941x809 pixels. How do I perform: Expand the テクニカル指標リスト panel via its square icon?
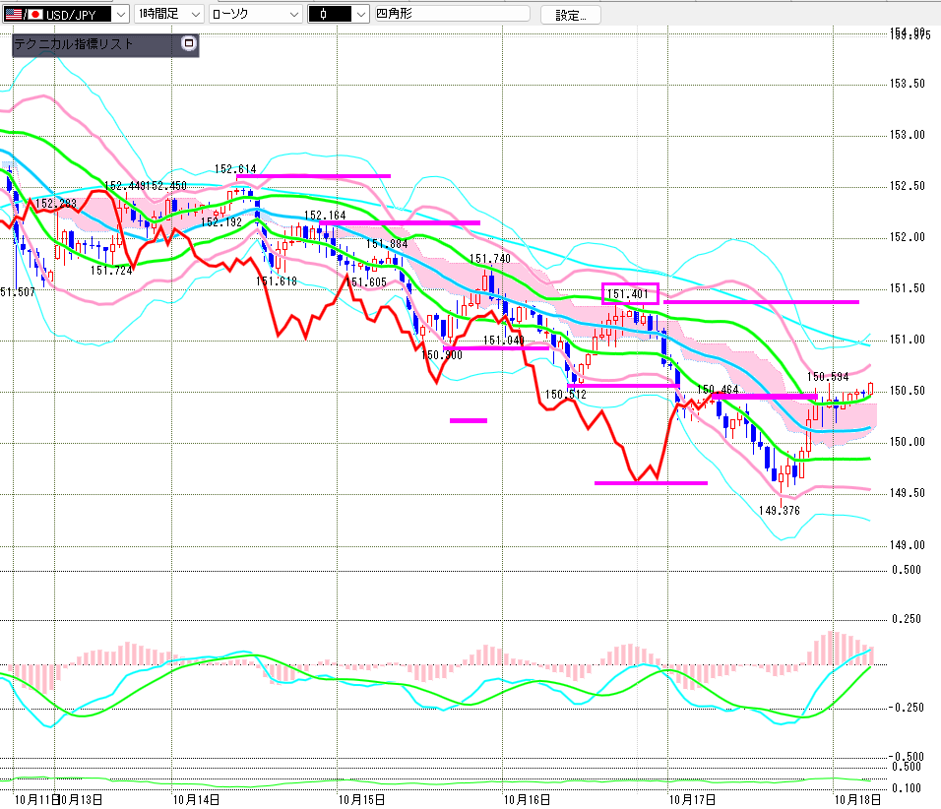pyautogui.click(x=189, y=44)
